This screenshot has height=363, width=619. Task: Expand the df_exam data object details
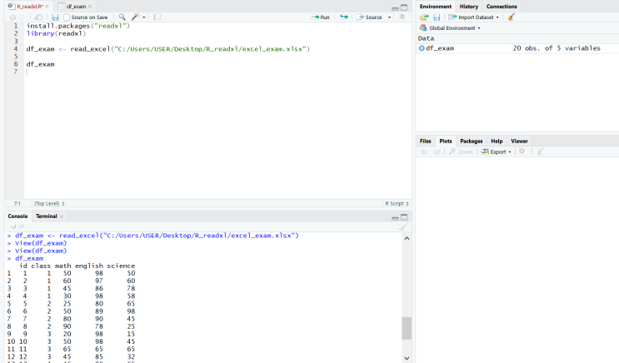(x=422, y=48)
